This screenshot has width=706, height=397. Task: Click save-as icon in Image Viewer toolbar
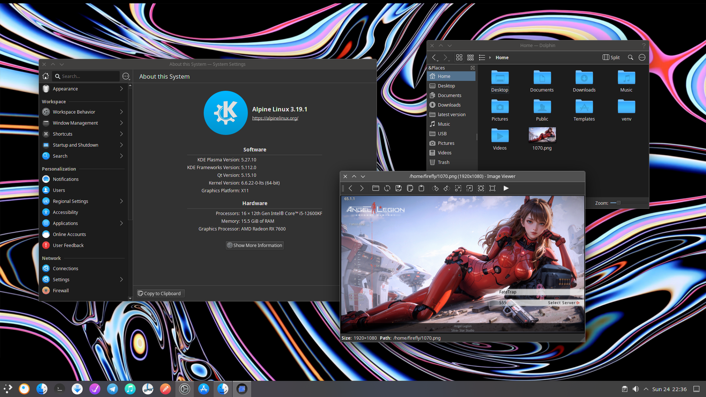coord(398,188)
